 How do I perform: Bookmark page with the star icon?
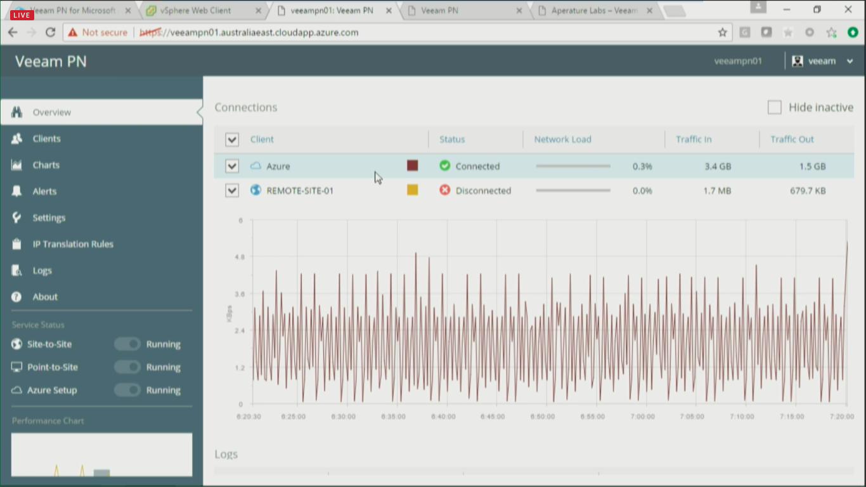click(722, 32)
